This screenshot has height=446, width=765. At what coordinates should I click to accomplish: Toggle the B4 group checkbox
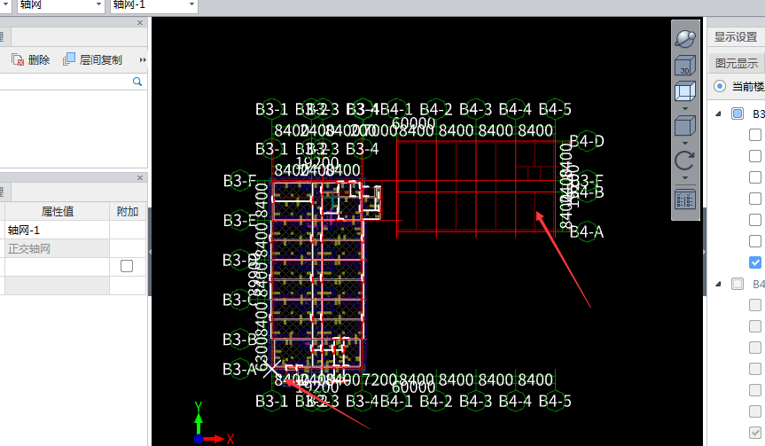738,284
